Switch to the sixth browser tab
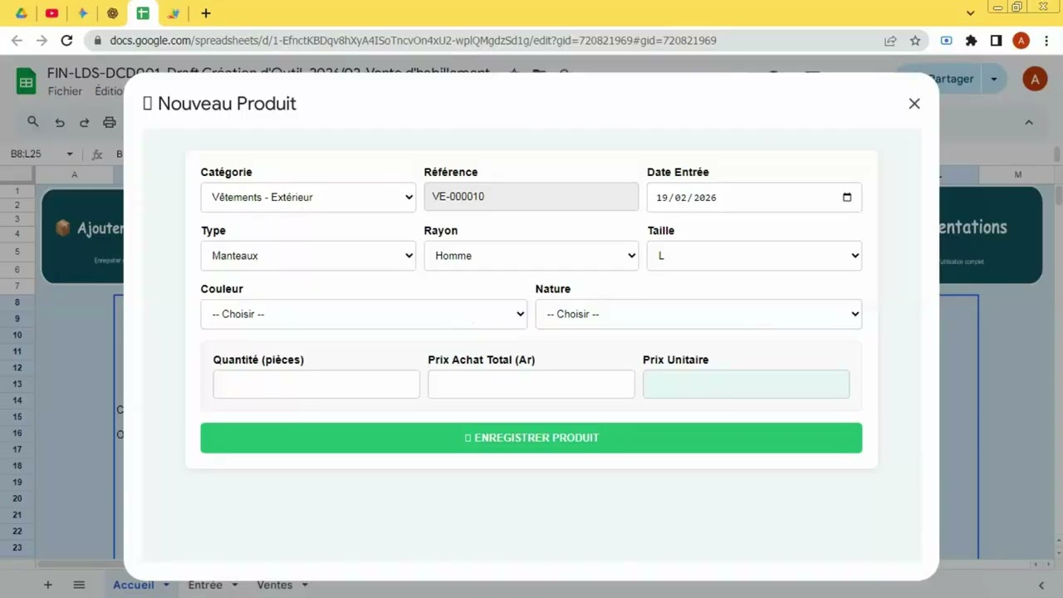 click(x=173, y=13)
